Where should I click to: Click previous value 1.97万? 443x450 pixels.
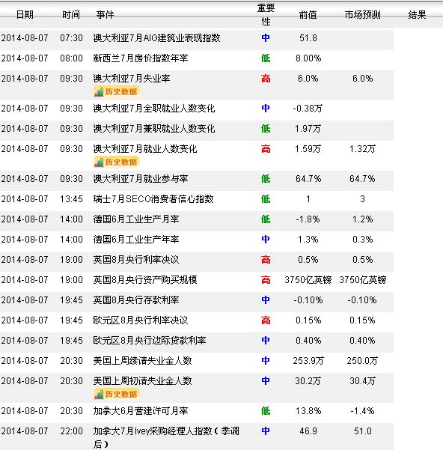[308, 129]
